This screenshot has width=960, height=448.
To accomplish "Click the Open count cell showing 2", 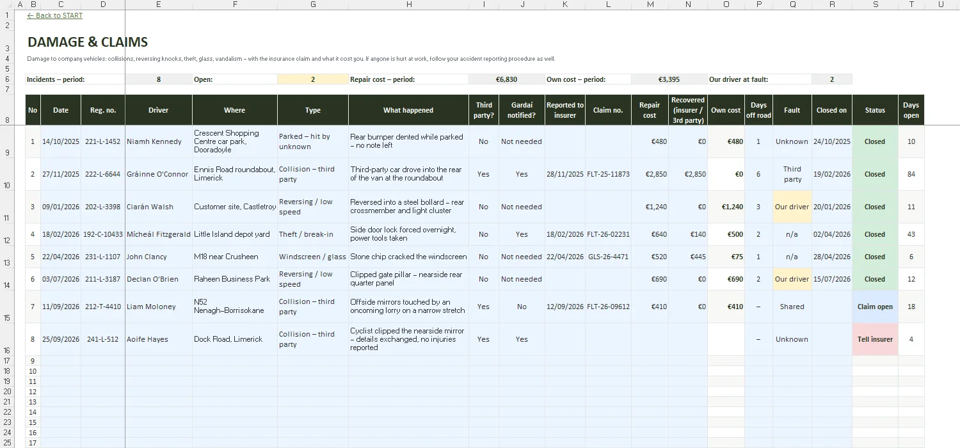I will click(x=312, y=79).
